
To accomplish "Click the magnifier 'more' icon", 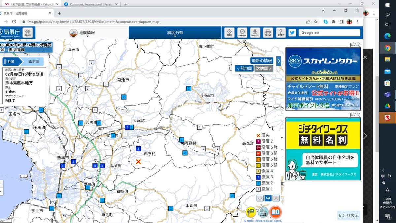I will [x=263, y=212].
